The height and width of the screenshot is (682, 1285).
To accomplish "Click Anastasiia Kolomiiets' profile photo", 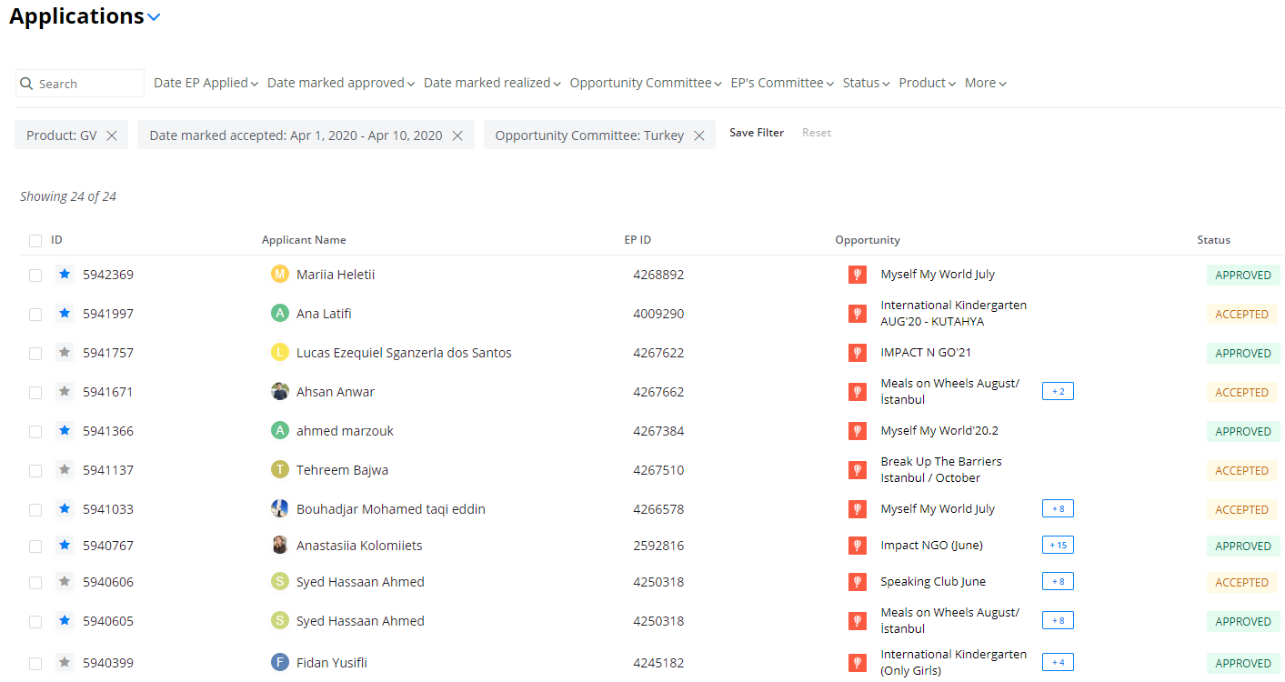I will tap(280, 545).
